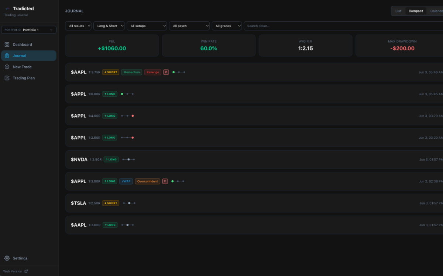Click the New Trade plus icon

click(x=7, y=67)
